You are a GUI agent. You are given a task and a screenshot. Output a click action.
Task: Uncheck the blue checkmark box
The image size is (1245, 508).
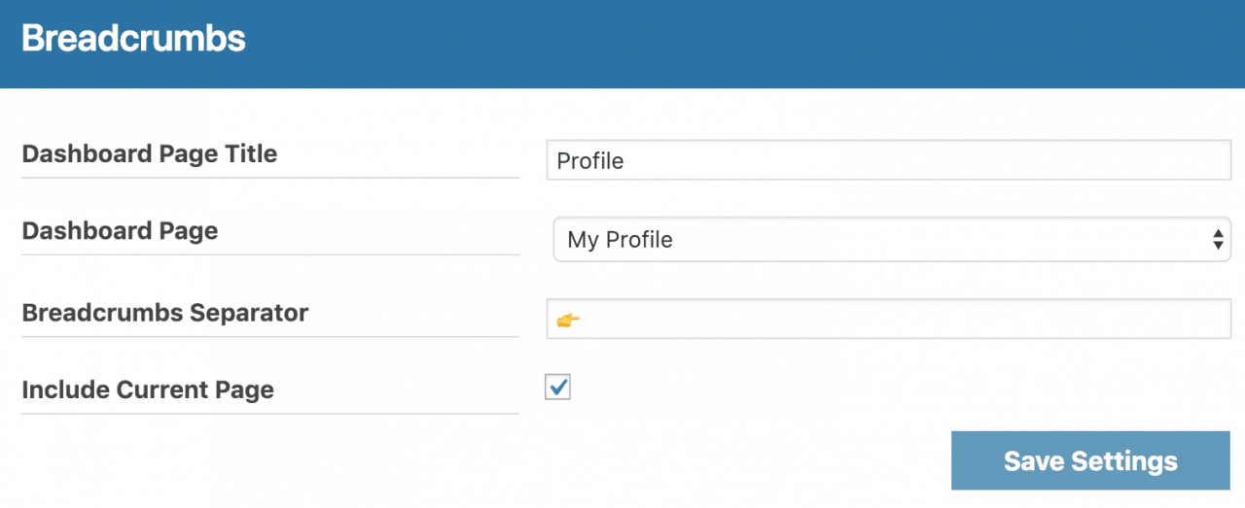[x=558, y=388]
